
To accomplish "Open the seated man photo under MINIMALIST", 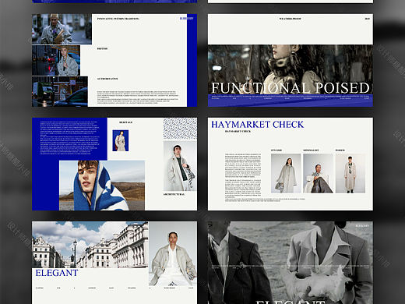I will pyautogui.click(x=319, y=173).
